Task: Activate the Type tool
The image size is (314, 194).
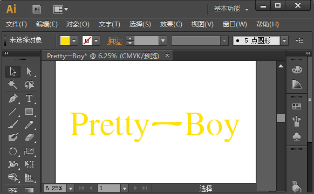Action: (x=29, y=99)
